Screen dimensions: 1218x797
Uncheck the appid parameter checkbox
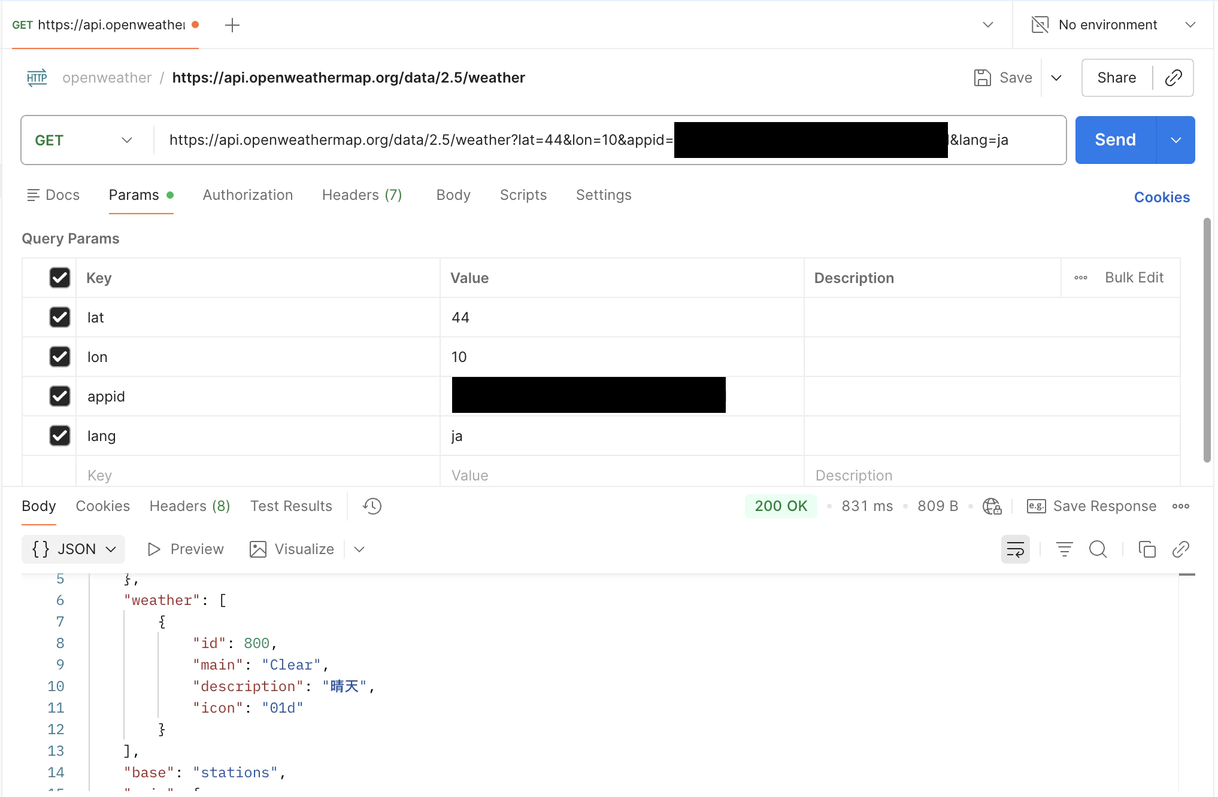click(60, 396)
